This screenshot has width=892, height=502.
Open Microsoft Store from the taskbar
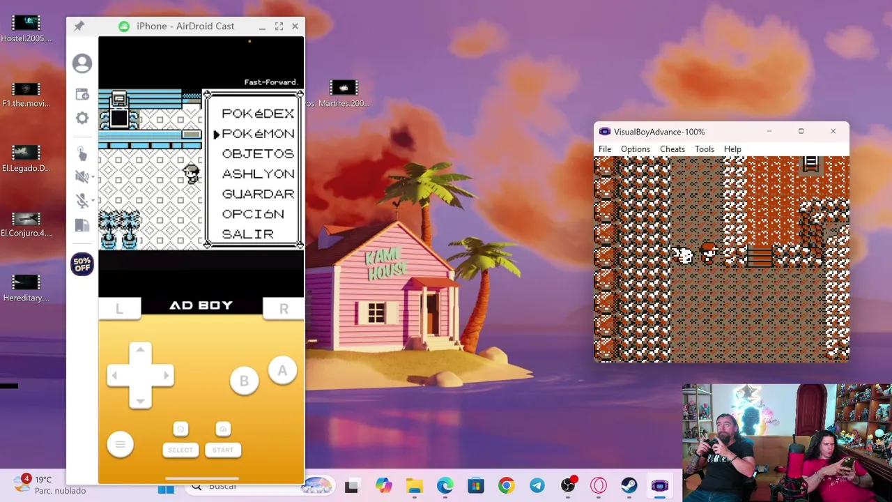[476, 486]
